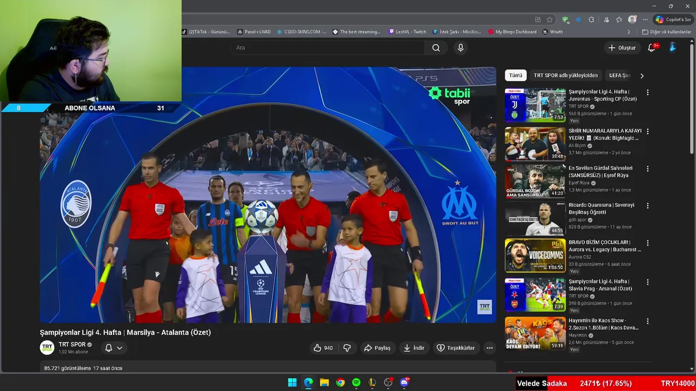
Task: Select the UEFA chip filter
Action: click(x=620, y=75)
